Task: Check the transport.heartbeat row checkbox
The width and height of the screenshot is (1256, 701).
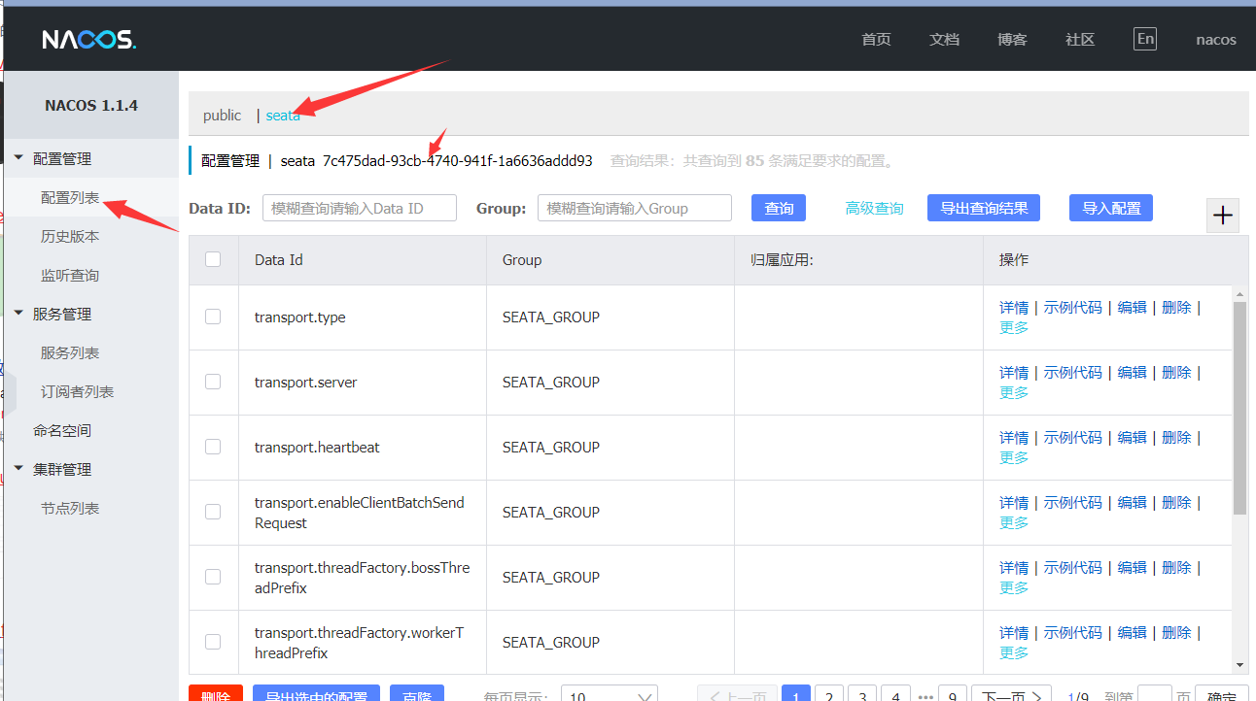Action: (x=213, y=447)
